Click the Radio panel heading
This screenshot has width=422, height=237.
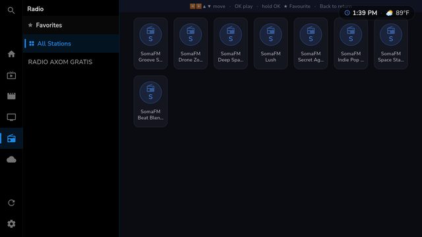[35, 9]
